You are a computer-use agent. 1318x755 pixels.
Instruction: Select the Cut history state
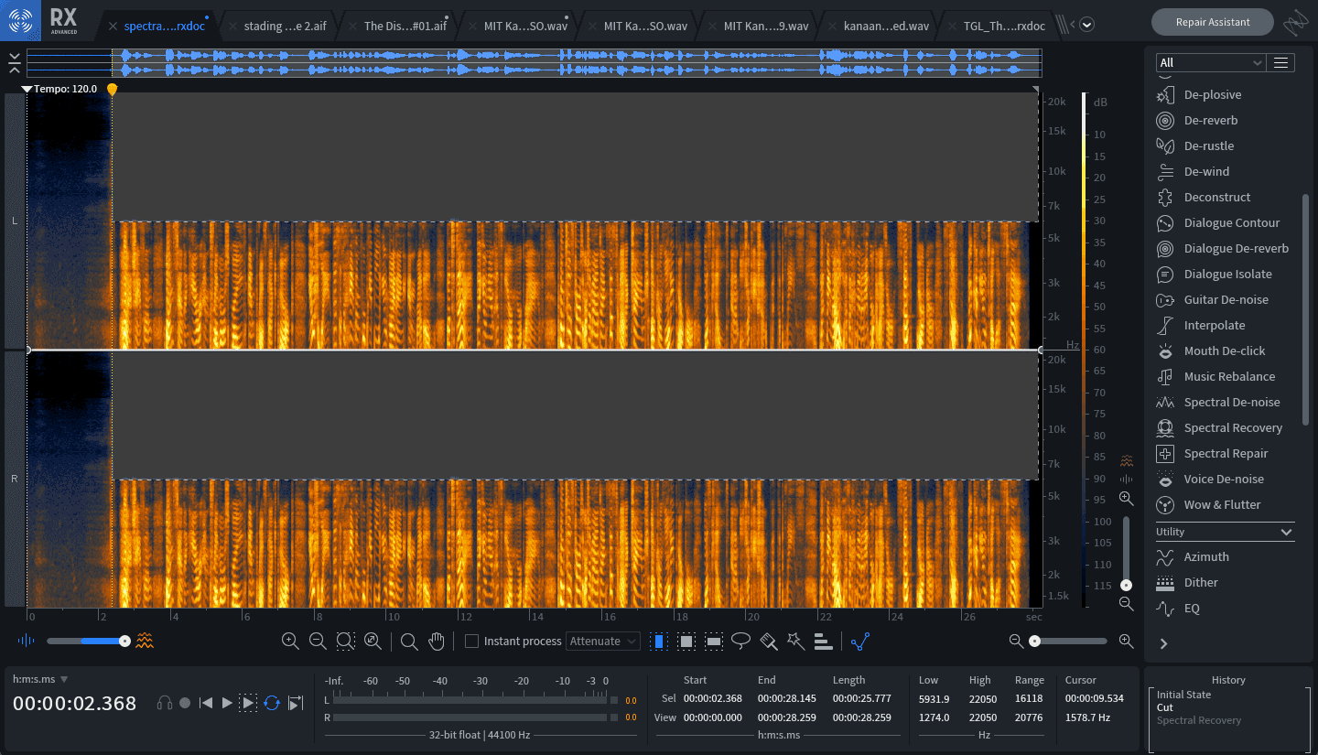[x=1164, y=707]
